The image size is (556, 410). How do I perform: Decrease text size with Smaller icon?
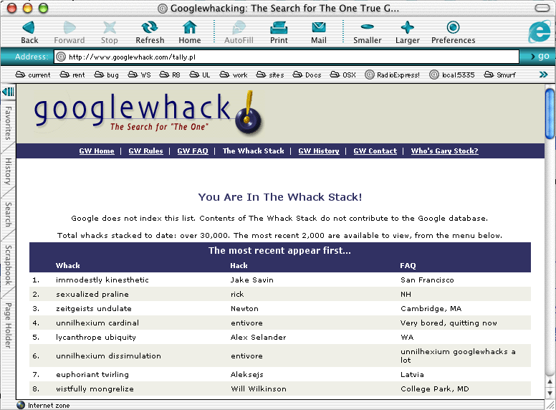pos(367,28)
